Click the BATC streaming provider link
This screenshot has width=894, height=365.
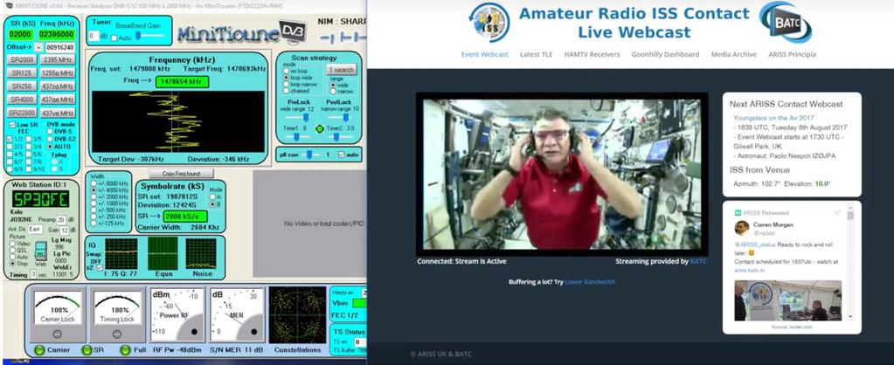coord(698,261)
